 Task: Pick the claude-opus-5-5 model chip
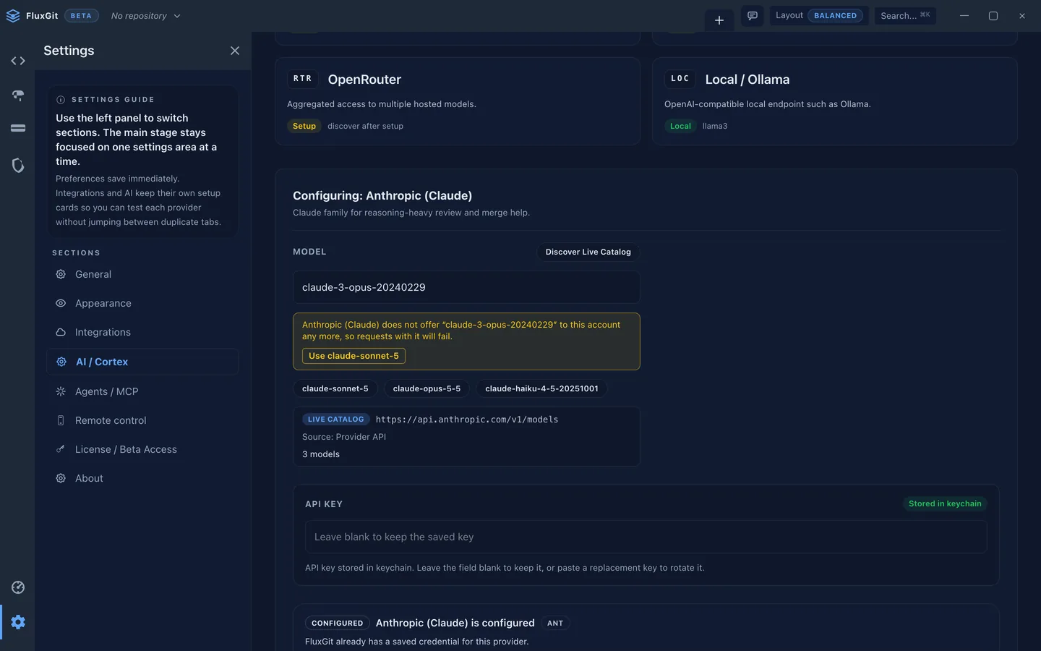[x=427, y=388]
